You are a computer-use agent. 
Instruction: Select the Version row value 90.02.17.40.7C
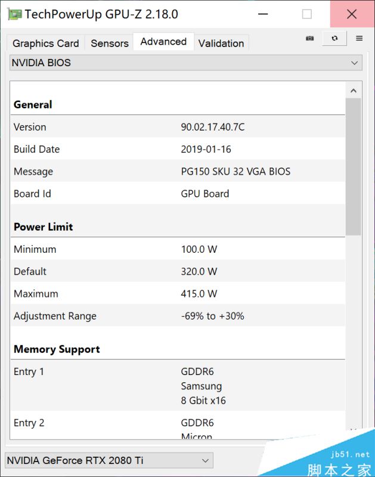(213, 127)
